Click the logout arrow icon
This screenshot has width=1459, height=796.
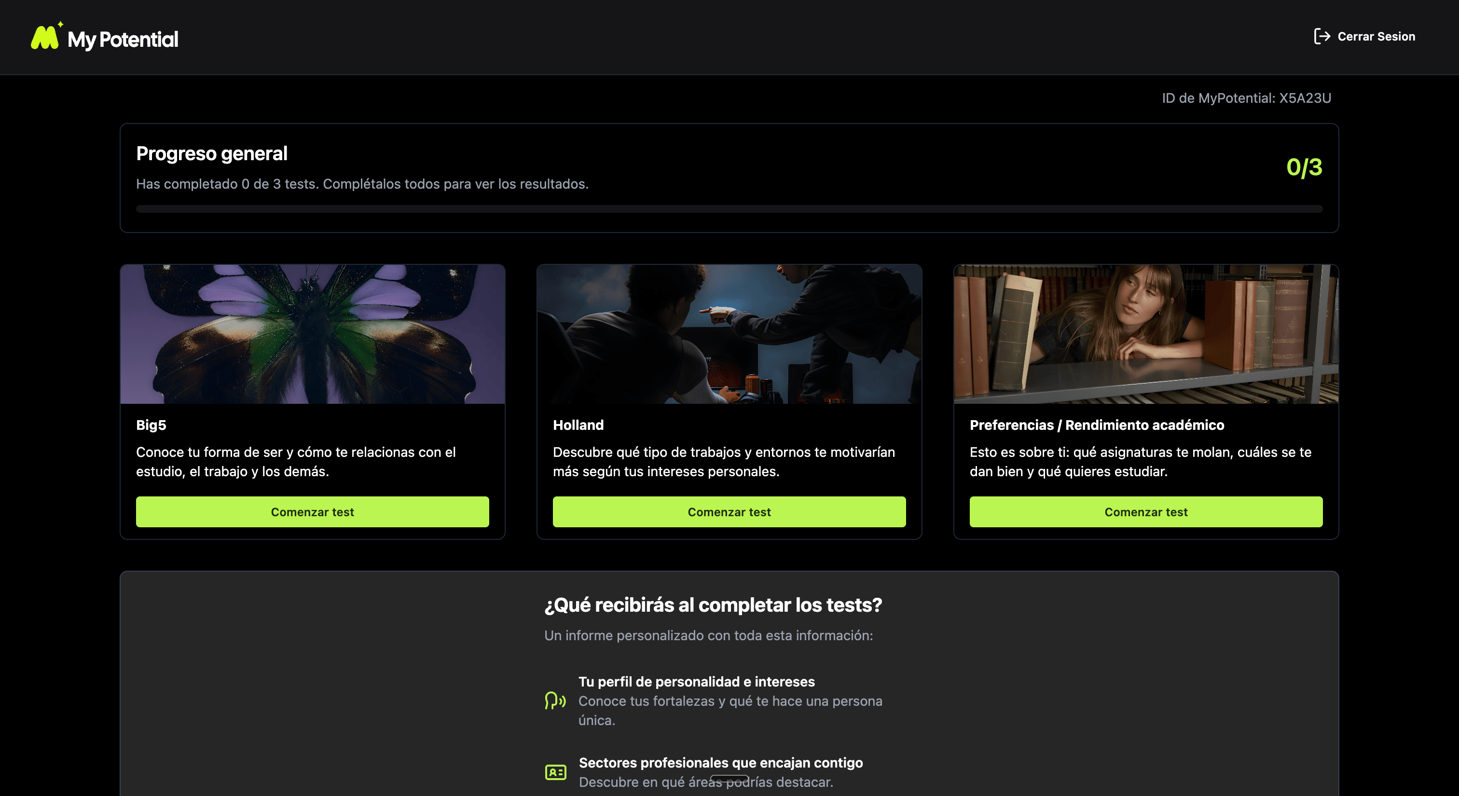click(x=1321, y=36)
